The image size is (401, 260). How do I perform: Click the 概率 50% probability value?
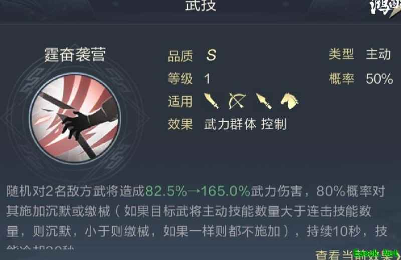[x=379, y=79]
